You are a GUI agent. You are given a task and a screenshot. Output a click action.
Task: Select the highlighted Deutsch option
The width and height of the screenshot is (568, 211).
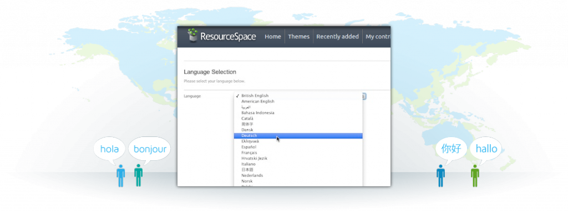click(298, 136)
